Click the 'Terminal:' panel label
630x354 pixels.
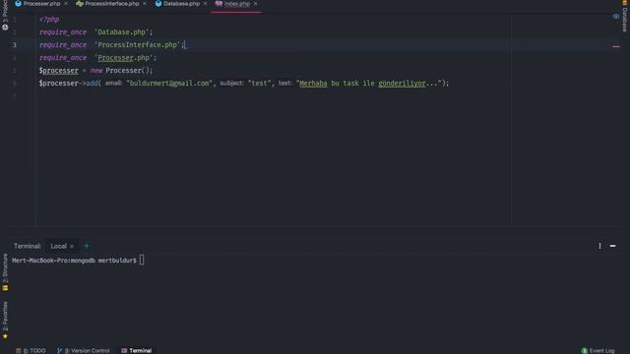tap(28, 246)
